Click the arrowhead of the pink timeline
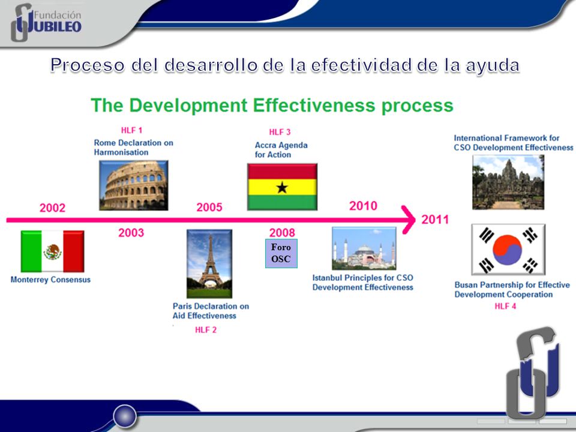The image size is (576, 432). [408, 220]
